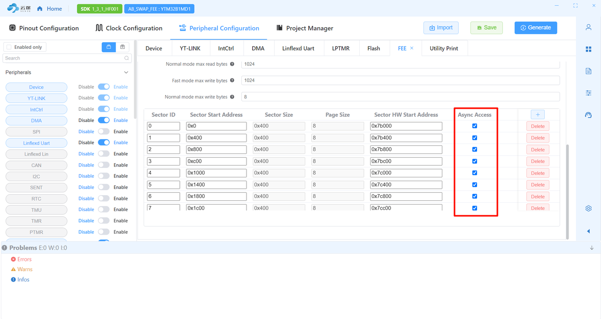Switch to Pinout Configuration tab
Viewport: 601px width, 319px height.
44,28
